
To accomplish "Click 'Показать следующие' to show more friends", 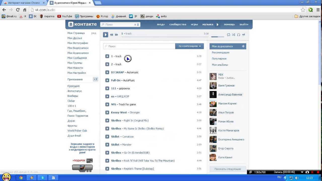I will click(228, 169).
